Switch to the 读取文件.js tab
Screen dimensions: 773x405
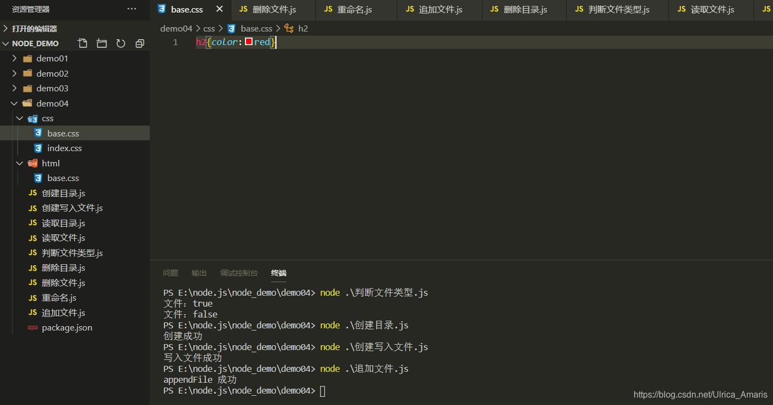tap(711, 10)
